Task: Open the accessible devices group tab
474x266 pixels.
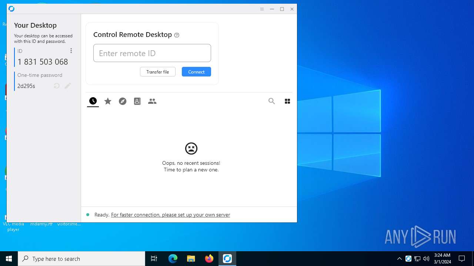Action: (x=152, y=101)
